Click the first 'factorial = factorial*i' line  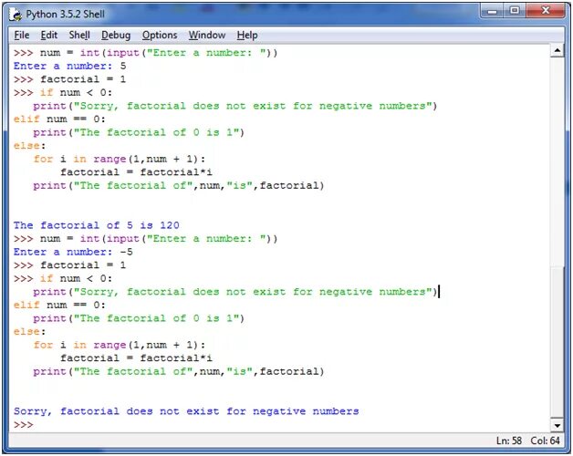pos(136,172)
